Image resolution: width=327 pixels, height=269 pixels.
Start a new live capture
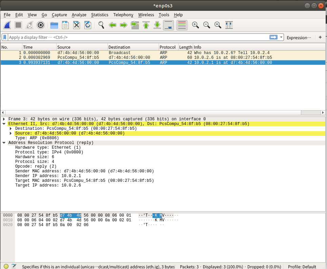pos(7,25)
